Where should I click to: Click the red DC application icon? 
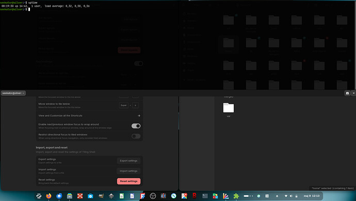click(x=80, y=196)
